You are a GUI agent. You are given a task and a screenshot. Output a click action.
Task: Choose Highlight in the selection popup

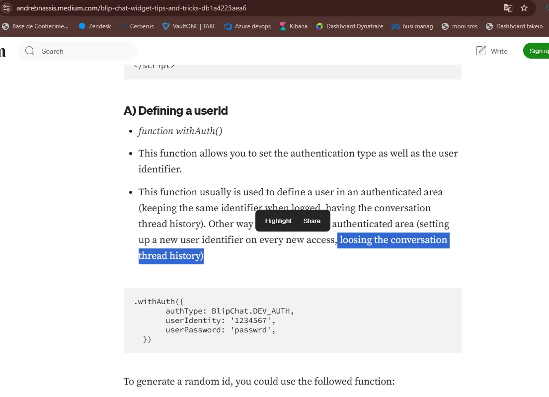(x=278, y=221)
